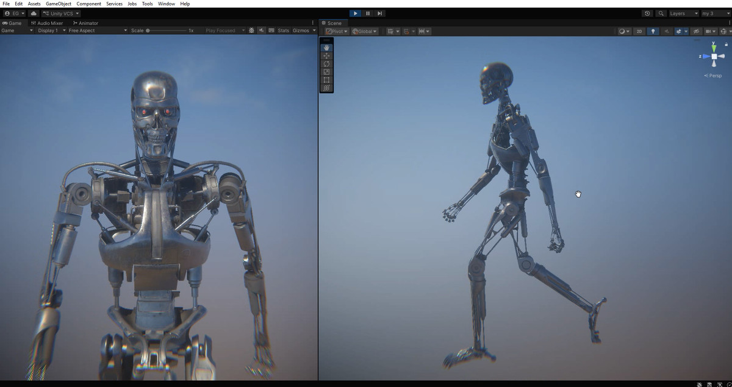Toggle grid snapping icon in Scene toolbar
The width and height of the screenshot is (732, 387).
390,31
